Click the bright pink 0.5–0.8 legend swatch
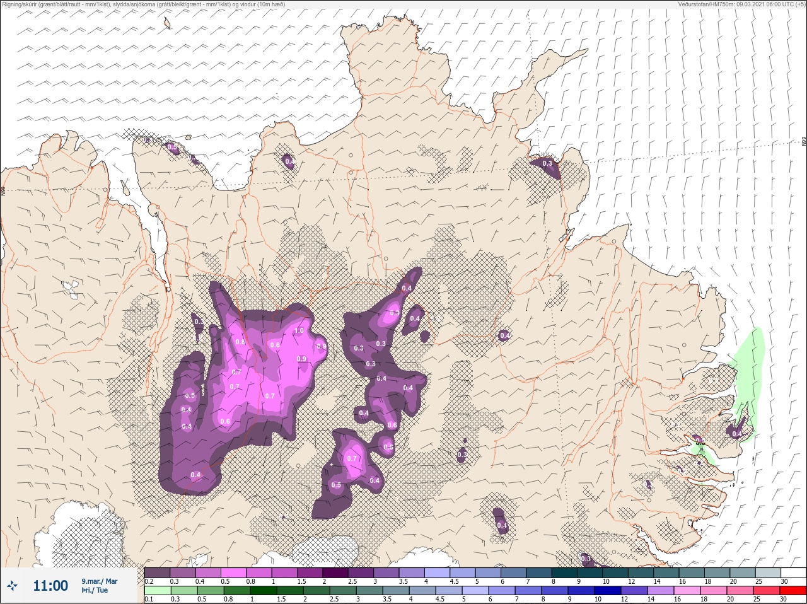 [x=233, y=572]
